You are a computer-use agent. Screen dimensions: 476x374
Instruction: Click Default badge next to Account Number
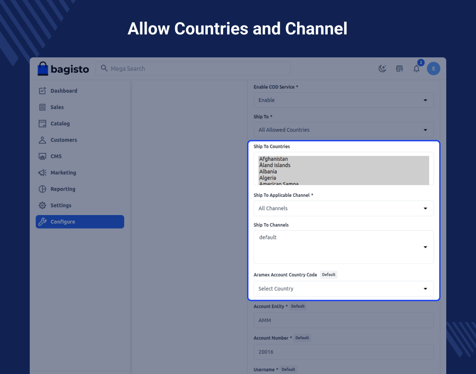pos(302,338)
